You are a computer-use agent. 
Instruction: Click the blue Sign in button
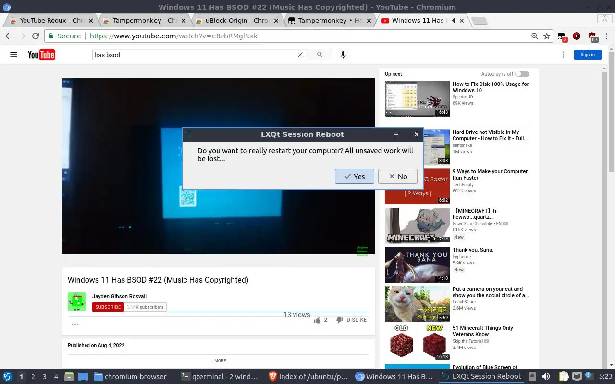[588, 55]
